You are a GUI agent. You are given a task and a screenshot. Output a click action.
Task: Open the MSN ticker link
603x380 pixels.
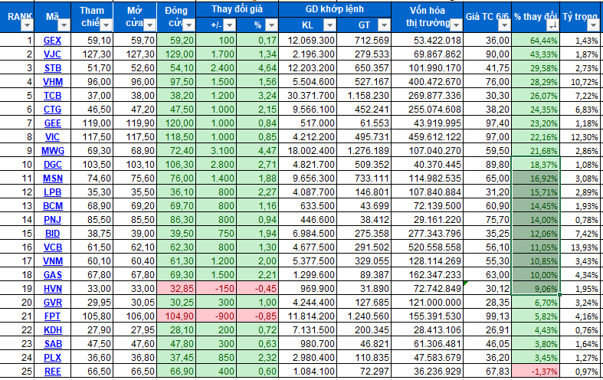point(53,179)
